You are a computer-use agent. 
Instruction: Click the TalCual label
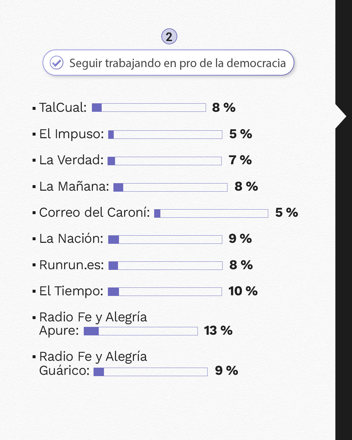[63, 108]
